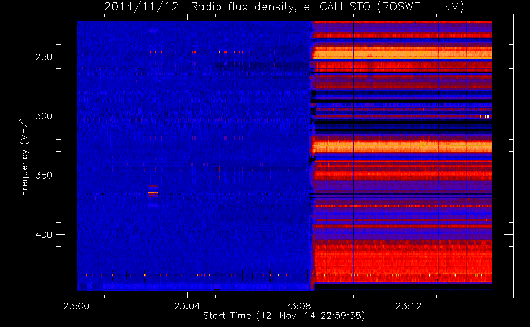The image size is (530, 327).
Task: Click the bright yellow emission band near 247 MHz
Action: (x=402, y=53)
